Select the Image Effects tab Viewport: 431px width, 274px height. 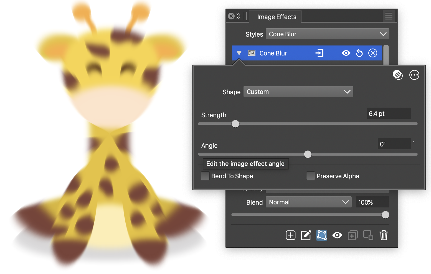coord(277,17)
